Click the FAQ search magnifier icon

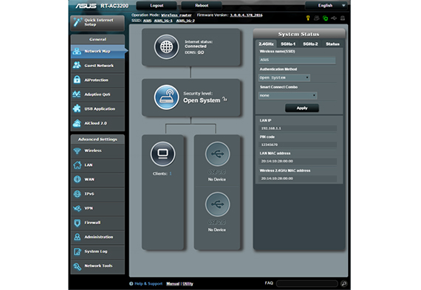coord(343,283)
